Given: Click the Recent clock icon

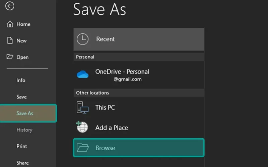Looking at the screenshot, I should pyautogui.click(x=82, y=39).
